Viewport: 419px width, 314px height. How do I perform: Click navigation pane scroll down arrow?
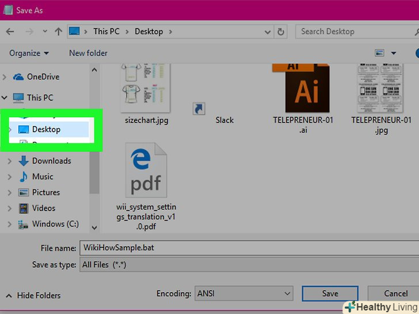pyautogui.click(x=94, y=228)
